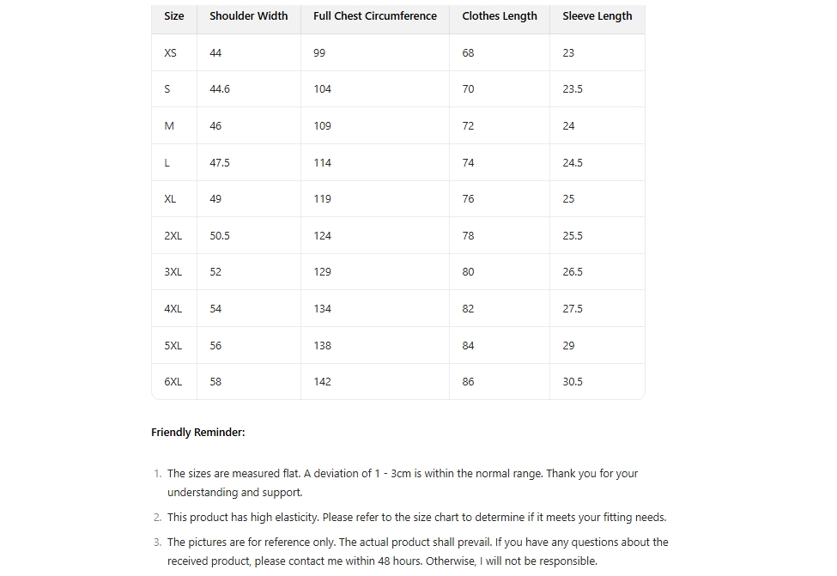Select the M size row label
The height and width of the screenshot is (576, 837).
[x=169, y=126]
